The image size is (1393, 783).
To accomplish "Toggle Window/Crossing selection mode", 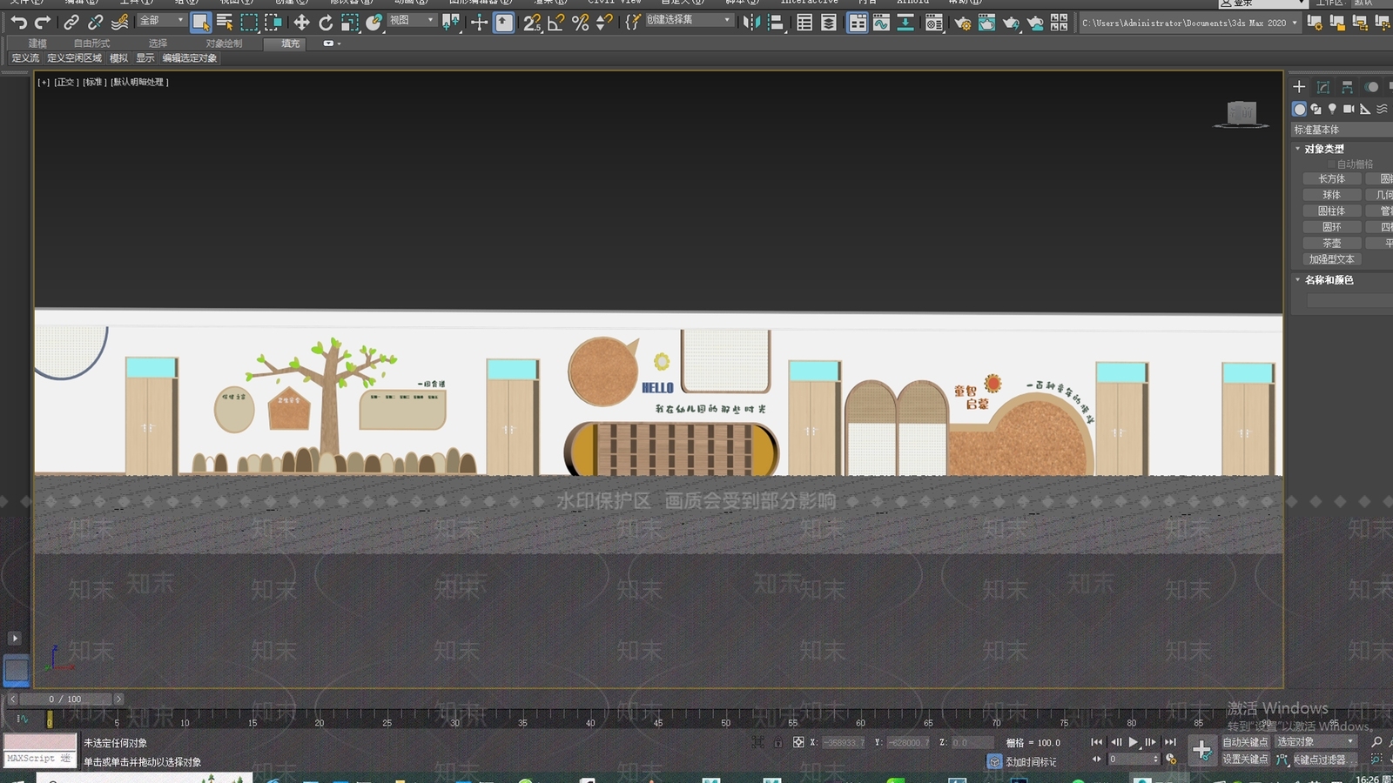I will (273, 23).
